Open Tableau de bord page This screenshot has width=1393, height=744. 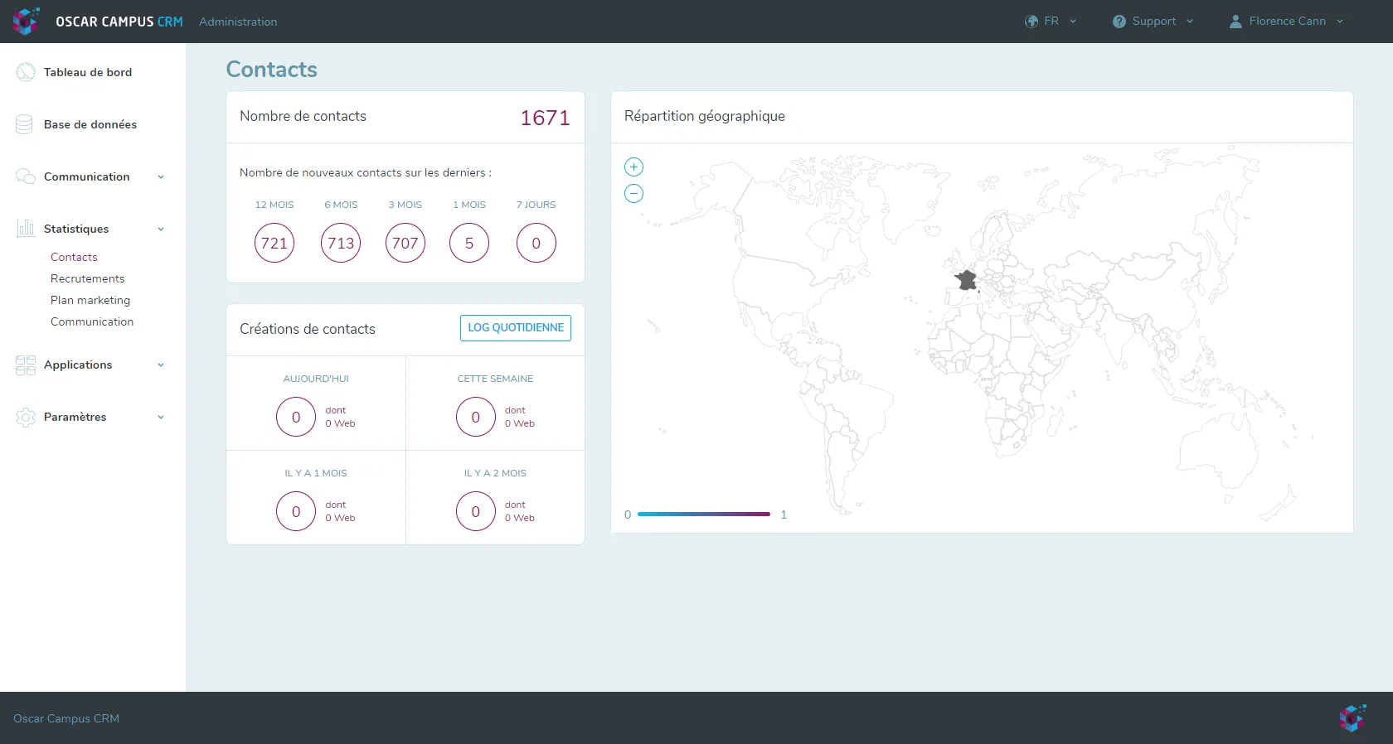88,72
